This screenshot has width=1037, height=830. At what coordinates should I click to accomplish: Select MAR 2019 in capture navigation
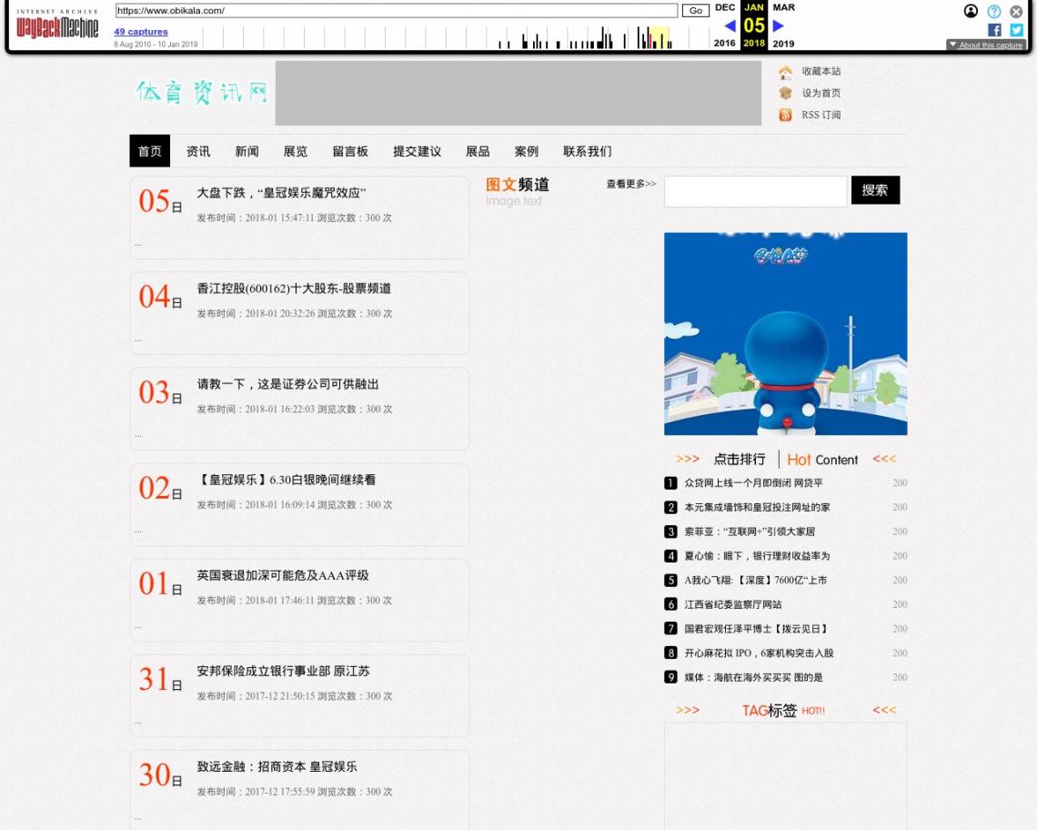coord(784,25)
